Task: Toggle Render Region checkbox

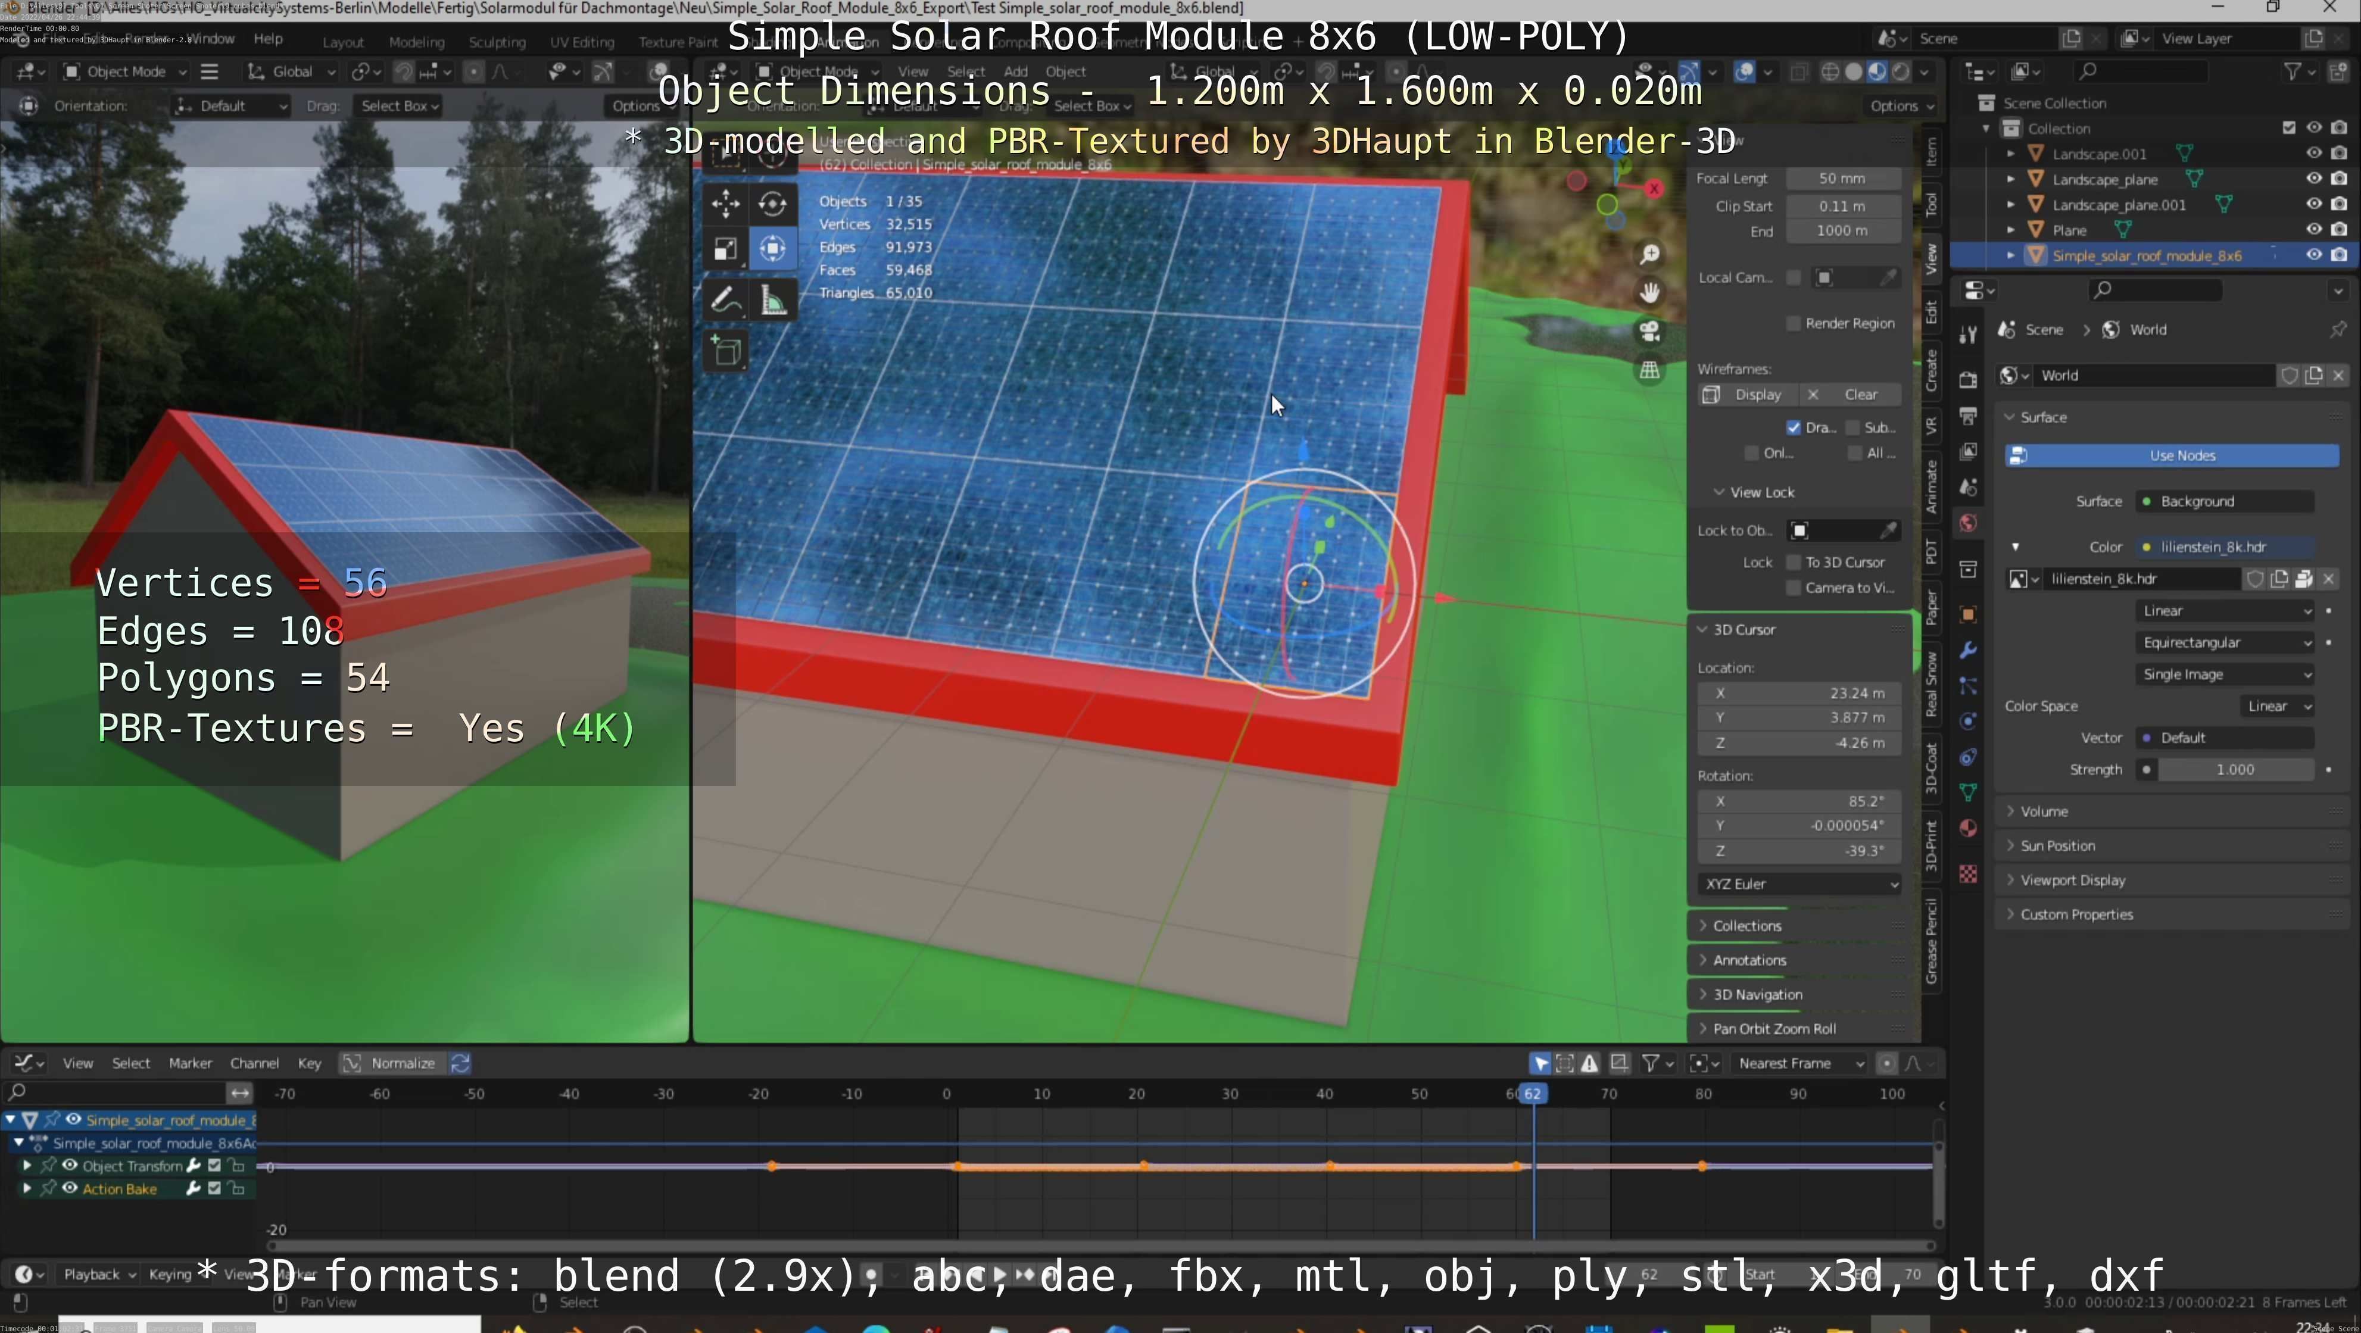Action: tap(1793, 323)
